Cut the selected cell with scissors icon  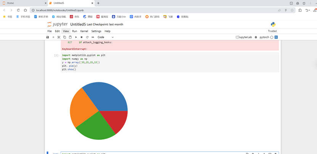point(59,37)
